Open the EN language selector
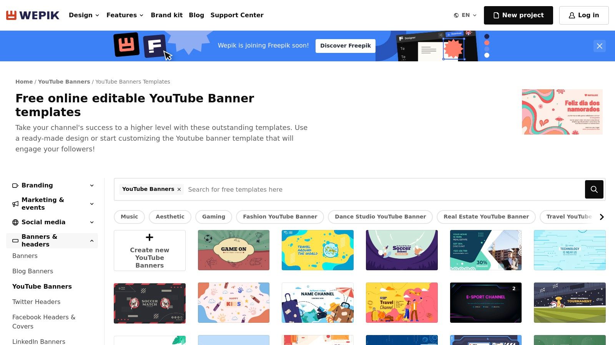 [x=465, y=15]
